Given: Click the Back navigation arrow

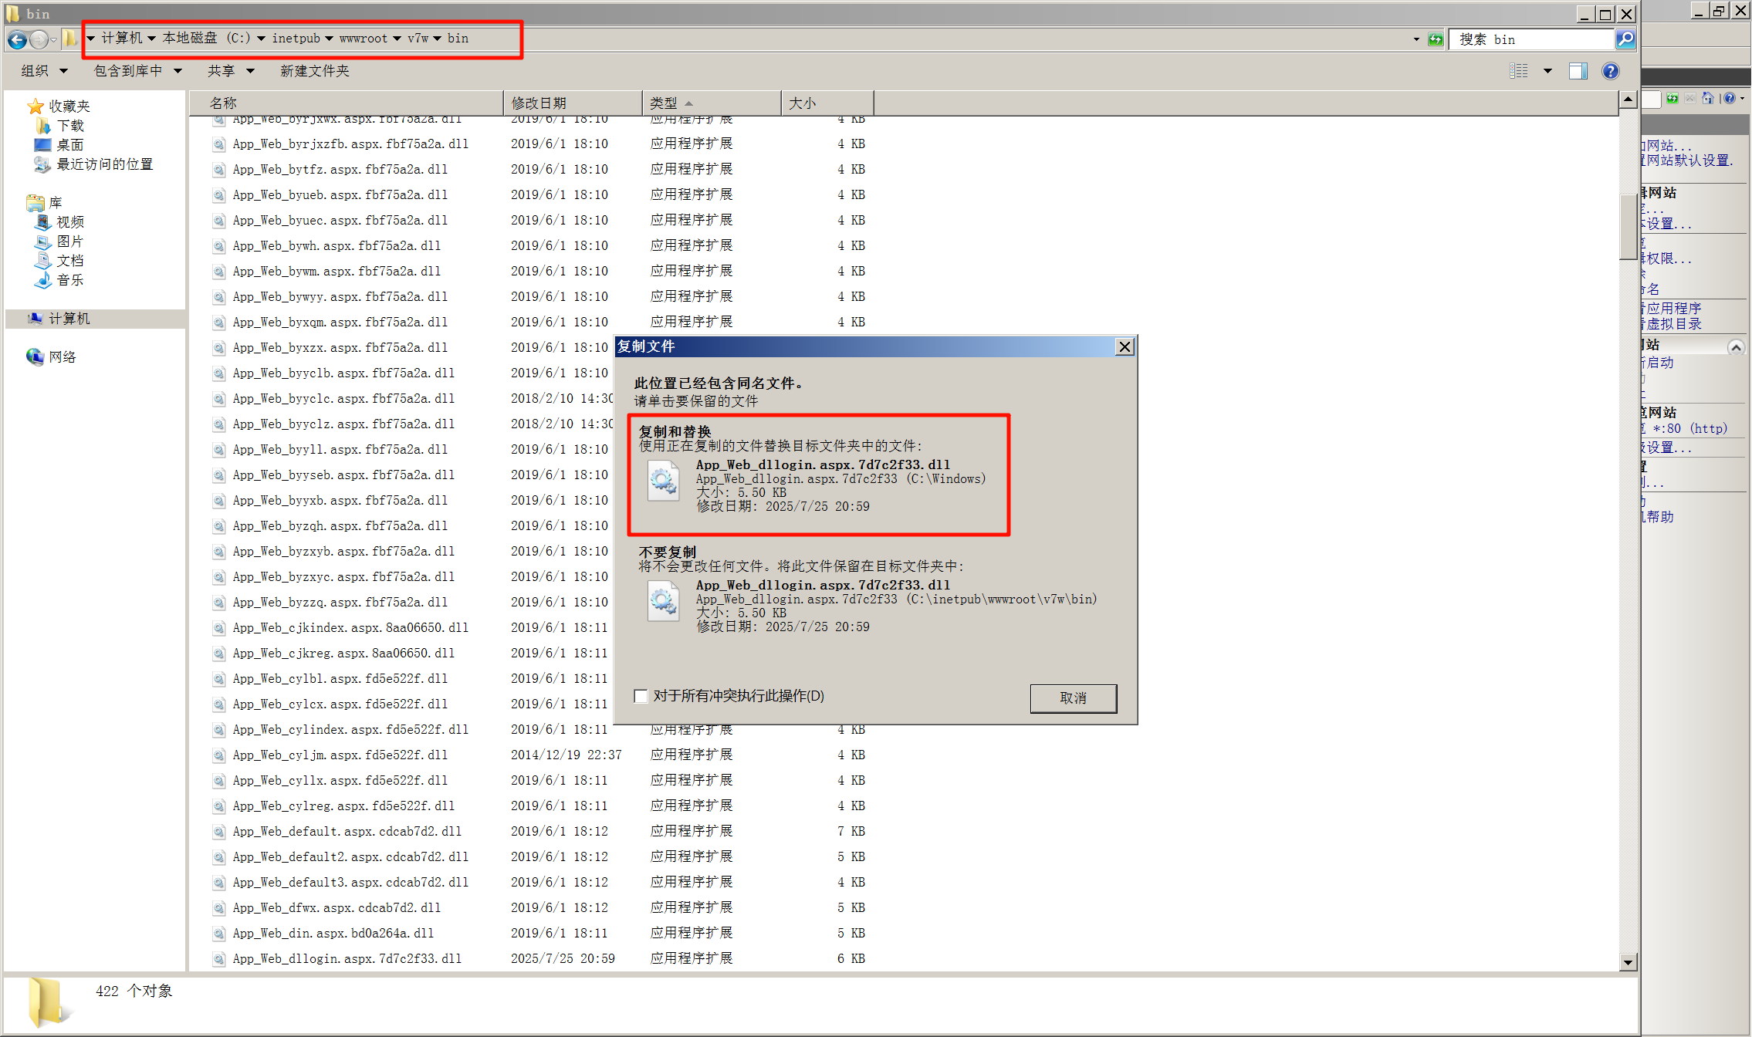Looking at the screenshot, I should tap(17, 39).
